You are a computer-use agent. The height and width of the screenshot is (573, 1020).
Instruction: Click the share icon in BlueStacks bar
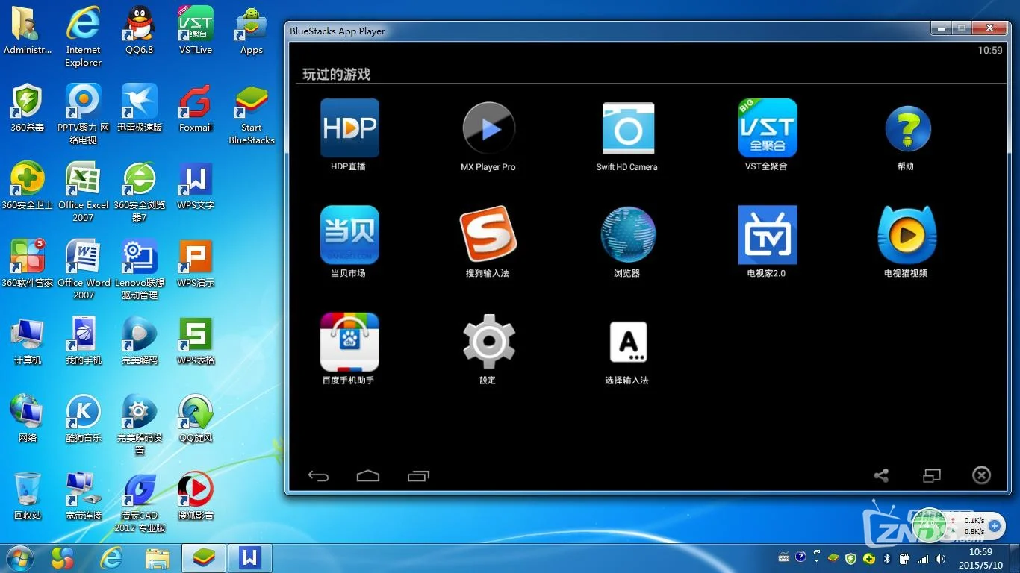click(x=881, y=475)
